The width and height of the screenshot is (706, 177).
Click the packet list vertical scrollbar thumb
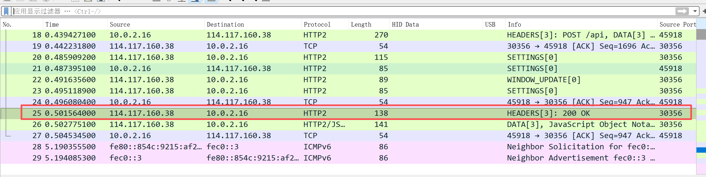[x=701, y=34]
